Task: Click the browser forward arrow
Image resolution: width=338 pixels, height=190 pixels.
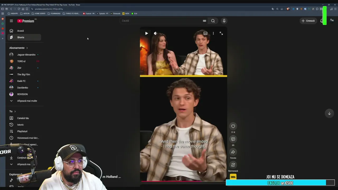Action: point(15,9)
